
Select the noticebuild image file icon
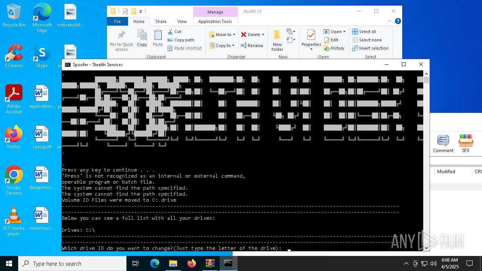click(x=70, y=16)
